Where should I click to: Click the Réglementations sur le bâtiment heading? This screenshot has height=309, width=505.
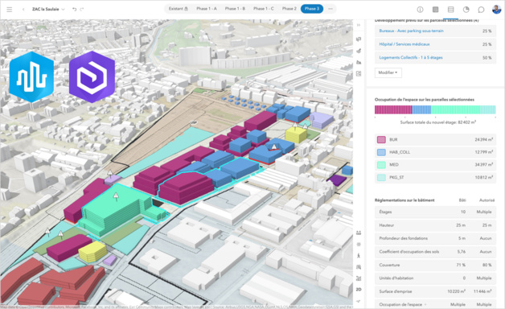(404, 200)
